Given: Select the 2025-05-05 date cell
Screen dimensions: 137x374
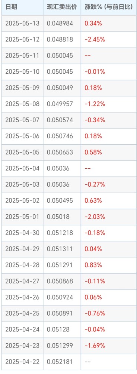Looking at the screenshot, I should click(x=22, y=152).
